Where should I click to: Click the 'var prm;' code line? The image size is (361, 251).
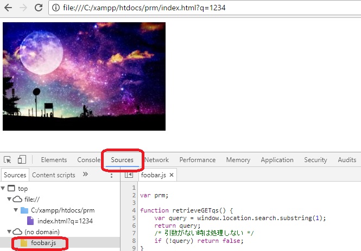click(154, 195)
